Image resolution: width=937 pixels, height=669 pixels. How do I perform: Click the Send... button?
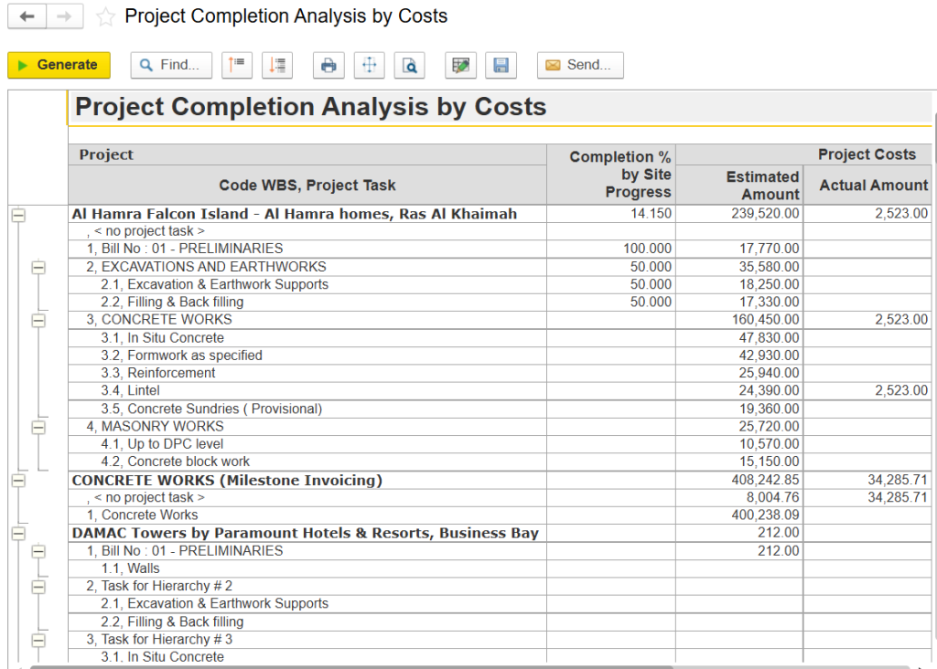coord(579,65)
